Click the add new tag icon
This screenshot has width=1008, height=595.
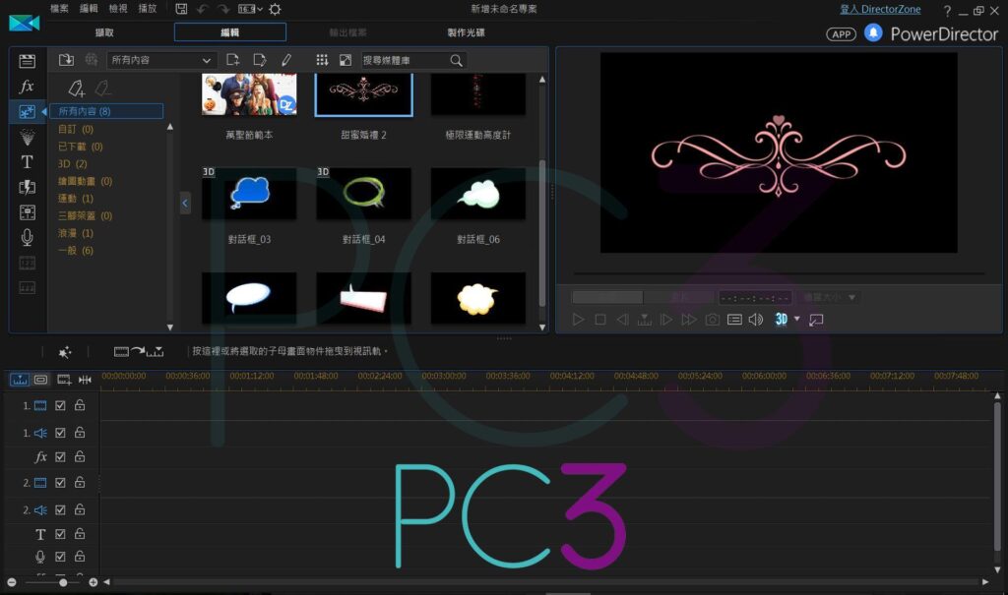pyautogui.click(x=77, y=89)
